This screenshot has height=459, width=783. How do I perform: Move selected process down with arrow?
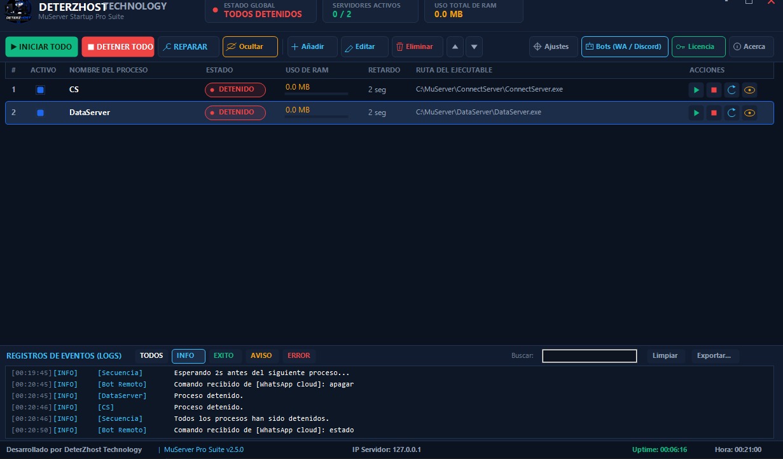click(x=474, y=46)
